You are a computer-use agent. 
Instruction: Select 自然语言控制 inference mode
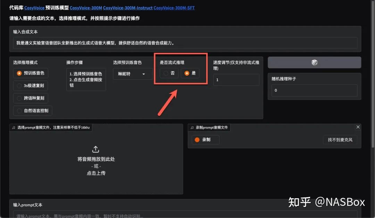19,111
